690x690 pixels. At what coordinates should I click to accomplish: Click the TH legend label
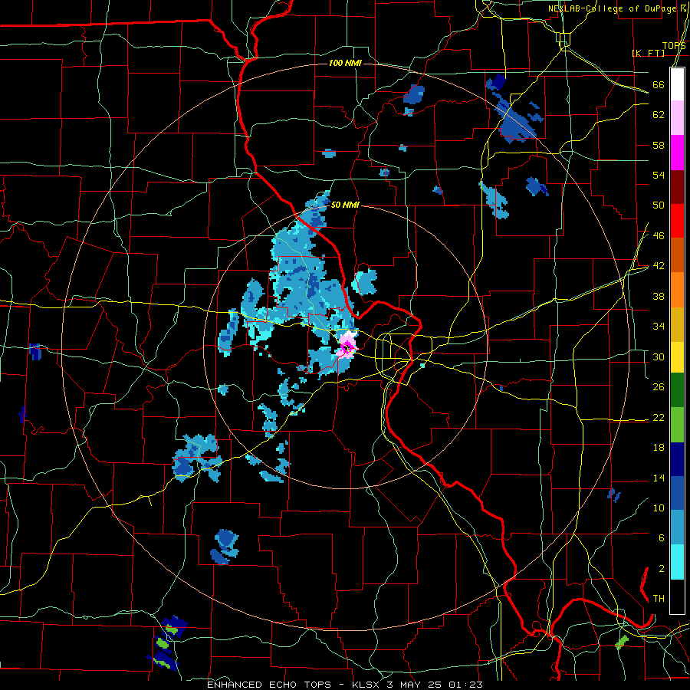[659, 599]
